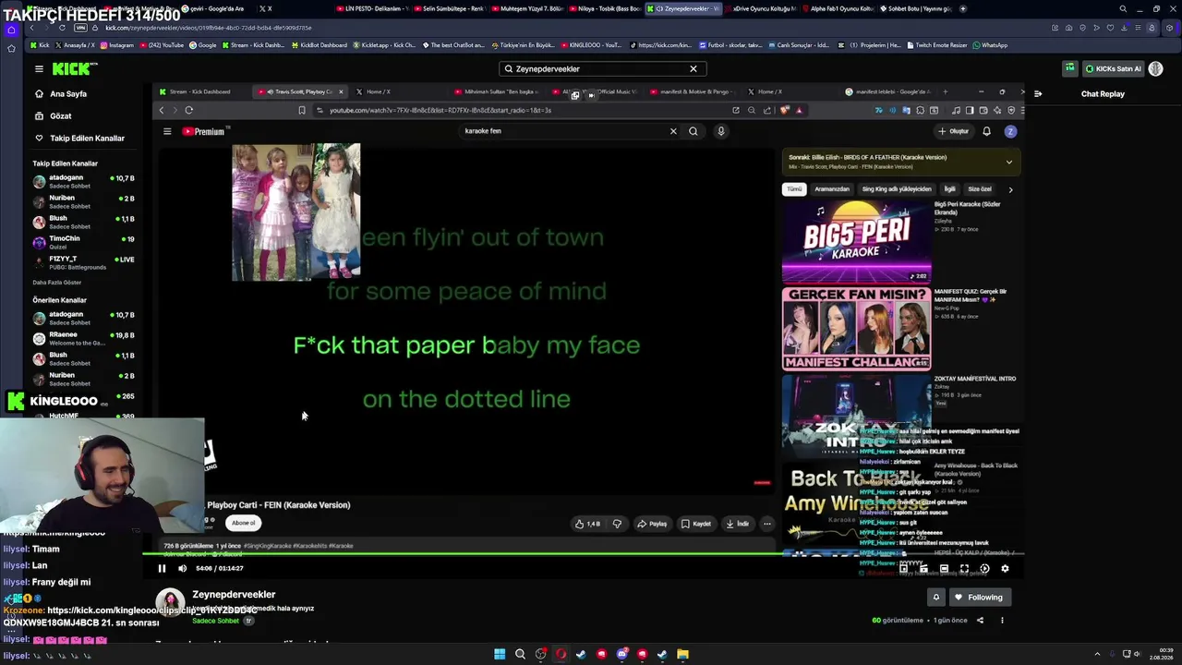Like the FE!N karaoke video
This screenshot has width=1182, height=665.
(587, 524)
